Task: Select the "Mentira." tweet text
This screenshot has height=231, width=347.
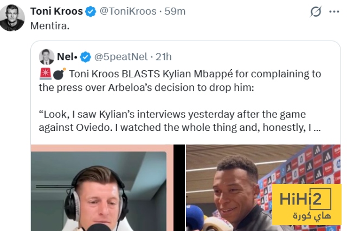Action: coord(50,26)
